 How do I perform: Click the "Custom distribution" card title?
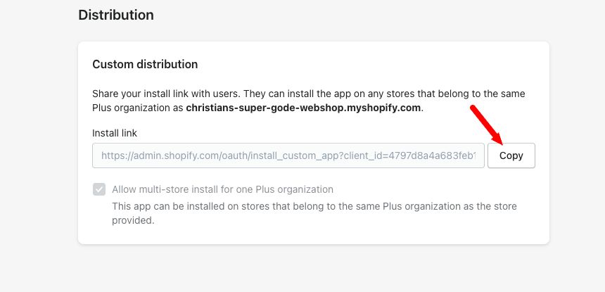pyautogui.click(x=145, y=64)
